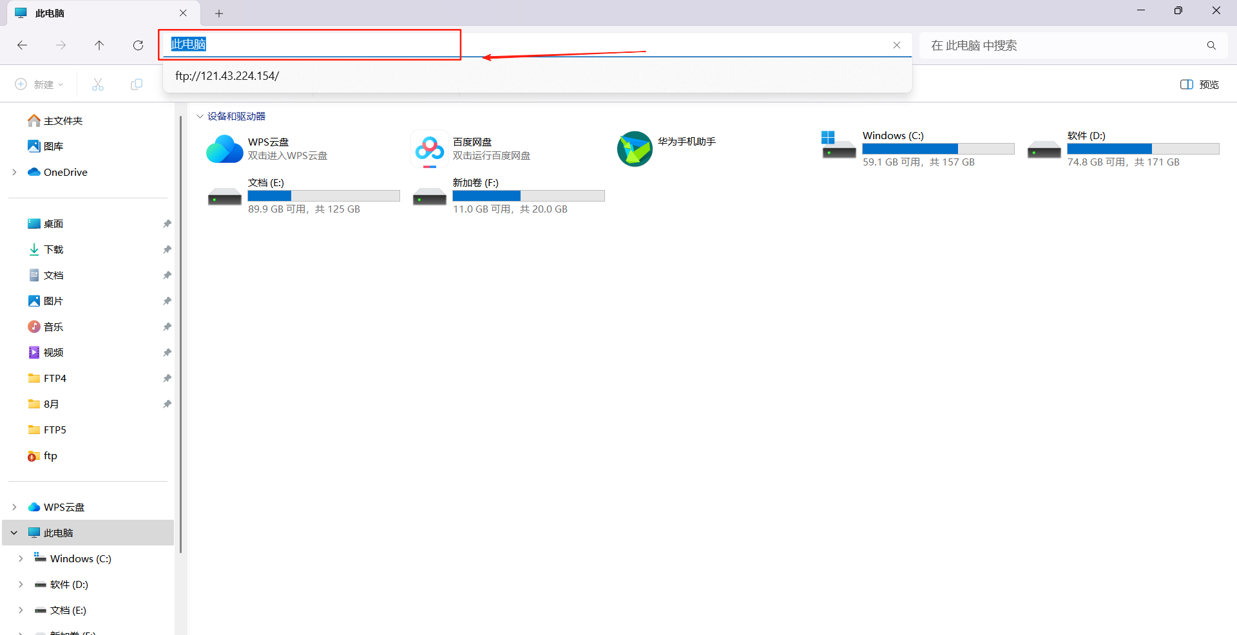The width and height of the screenshot is (1237, 635).
Task: Unpin 音乐 using its pin icon
Action: coord(167,327)
